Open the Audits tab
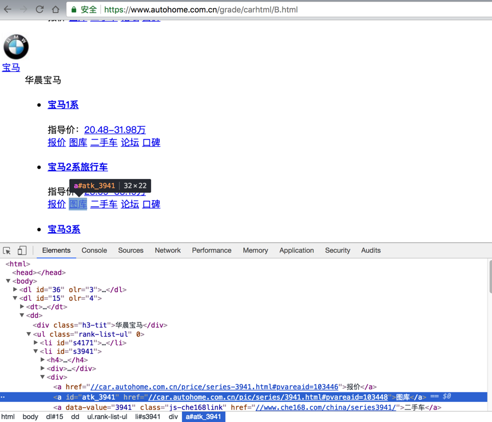The width and height of the screenshot is (492, 422). click(371, 250)
